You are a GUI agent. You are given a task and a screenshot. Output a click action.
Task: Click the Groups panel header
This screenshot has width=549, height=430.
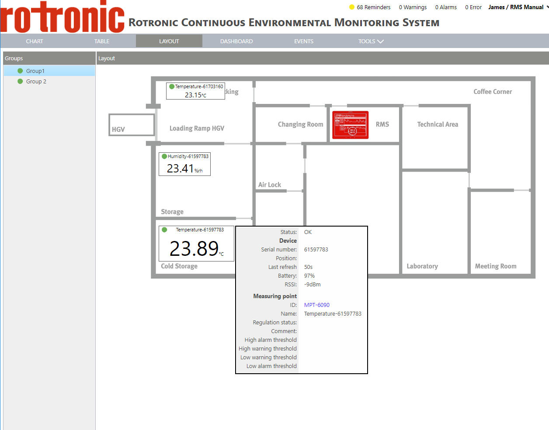[x=49, y=58]
